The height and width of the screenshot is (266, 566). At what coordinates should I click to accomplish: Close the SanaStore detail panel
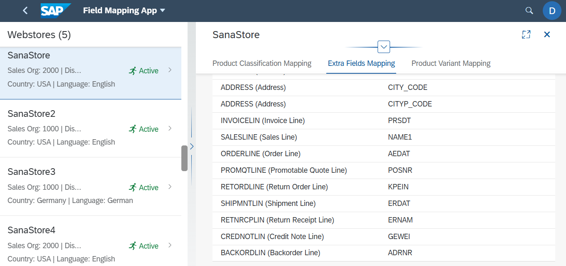coord(547,35)
